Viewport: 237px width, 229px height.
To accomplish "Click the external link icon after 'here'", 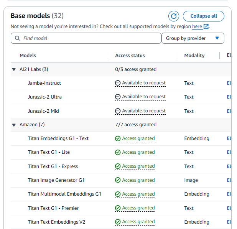I will point(206,26).
